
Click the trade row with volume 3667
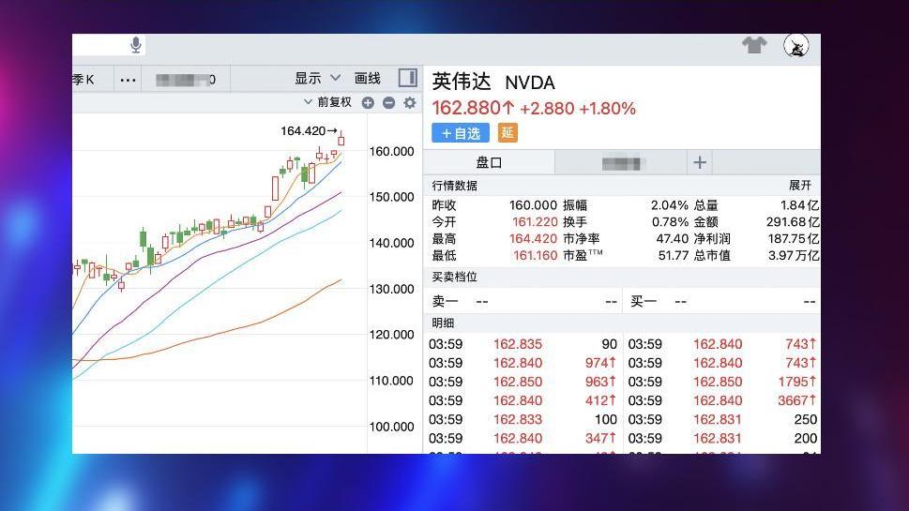pos(722,400)
